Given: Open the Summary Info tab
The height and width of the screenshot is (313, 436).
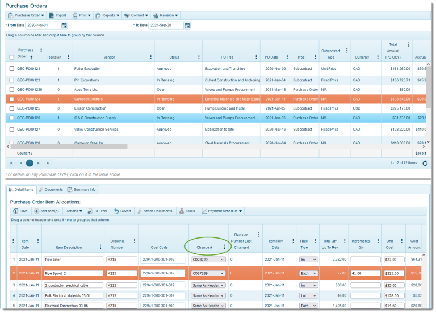Looking at the screenshot, I should pos(82,189).
